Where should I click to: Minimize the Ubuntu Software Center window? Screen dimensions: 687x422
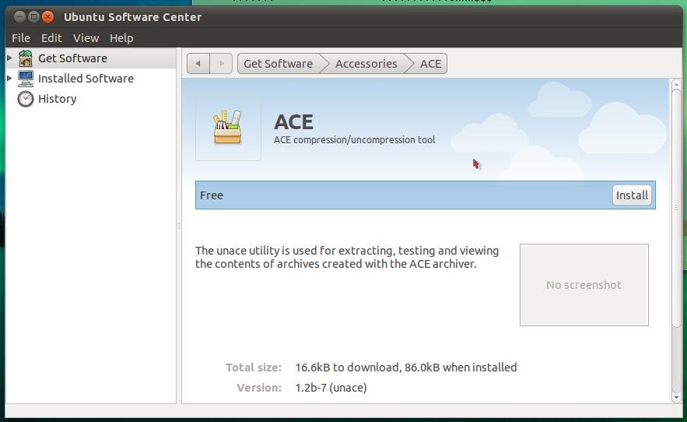(x=19, y=16)
